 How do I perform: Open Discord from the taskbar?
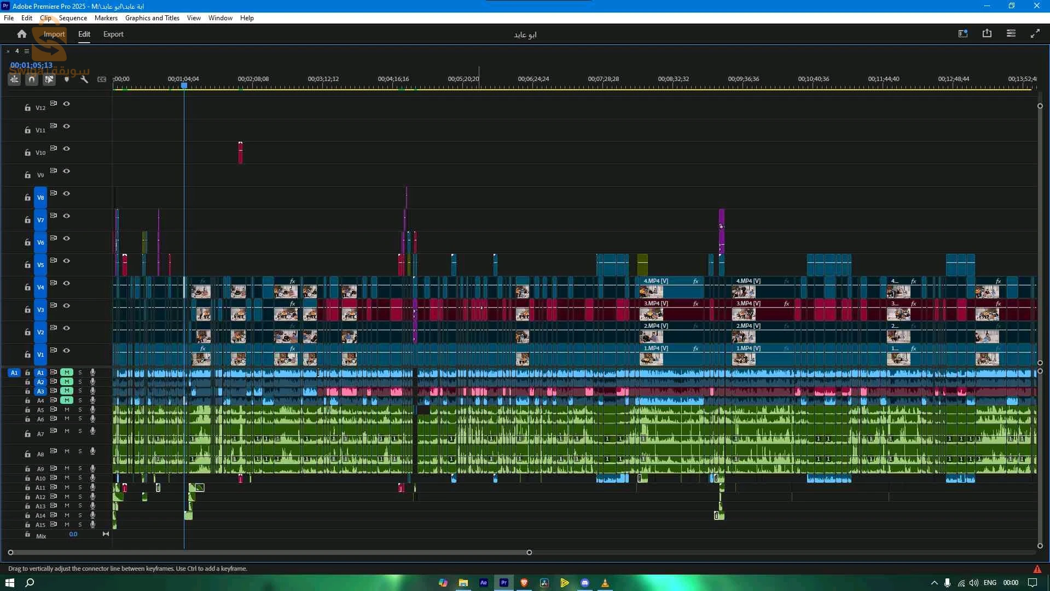coord(585,583)
